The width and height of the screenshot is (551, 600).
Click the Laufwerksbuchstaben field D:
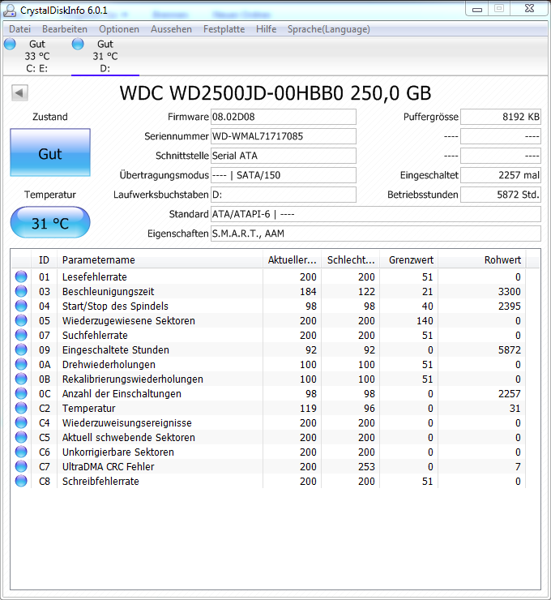284,195
